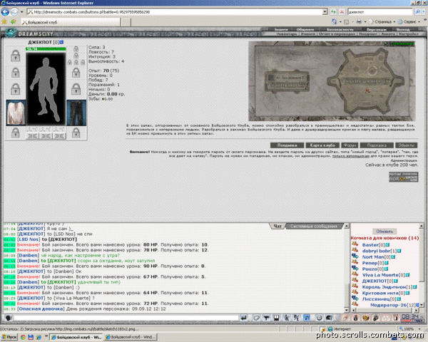428x342 pixels.
Task: Click the white shirt equipment item
Action: (x=16, y=113)
